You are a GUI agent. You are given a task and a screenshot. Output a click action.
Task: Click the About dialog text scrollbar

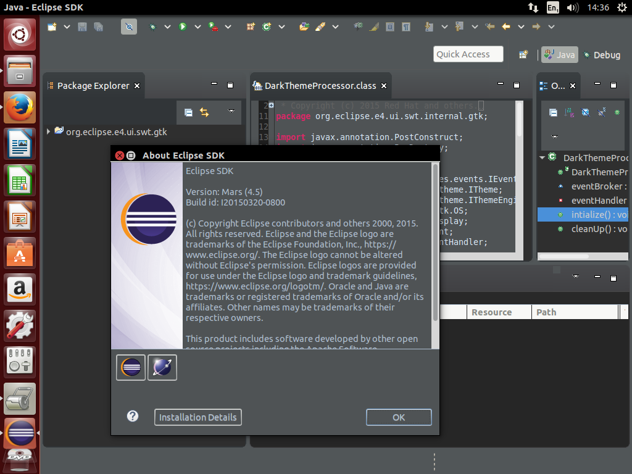pyautogui.click(x=435, y=243)
